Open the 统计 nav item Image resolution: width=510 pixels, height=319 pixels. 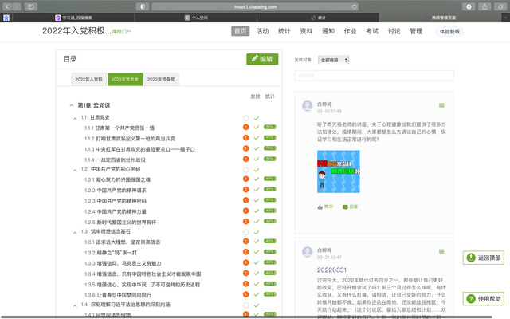(x=284, y=31)
